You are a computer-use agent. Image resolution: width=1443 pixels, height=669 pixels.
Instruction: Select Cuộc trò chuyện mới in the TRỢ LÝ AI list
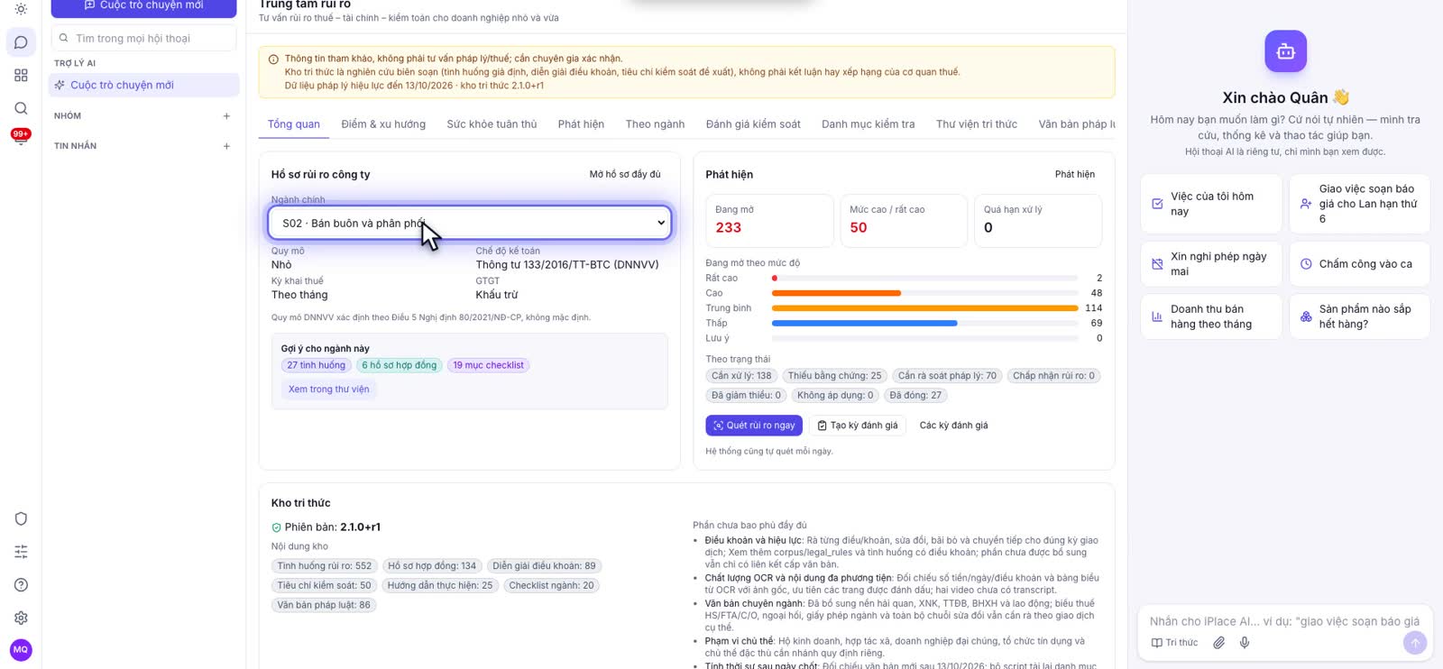pos(144,85)
